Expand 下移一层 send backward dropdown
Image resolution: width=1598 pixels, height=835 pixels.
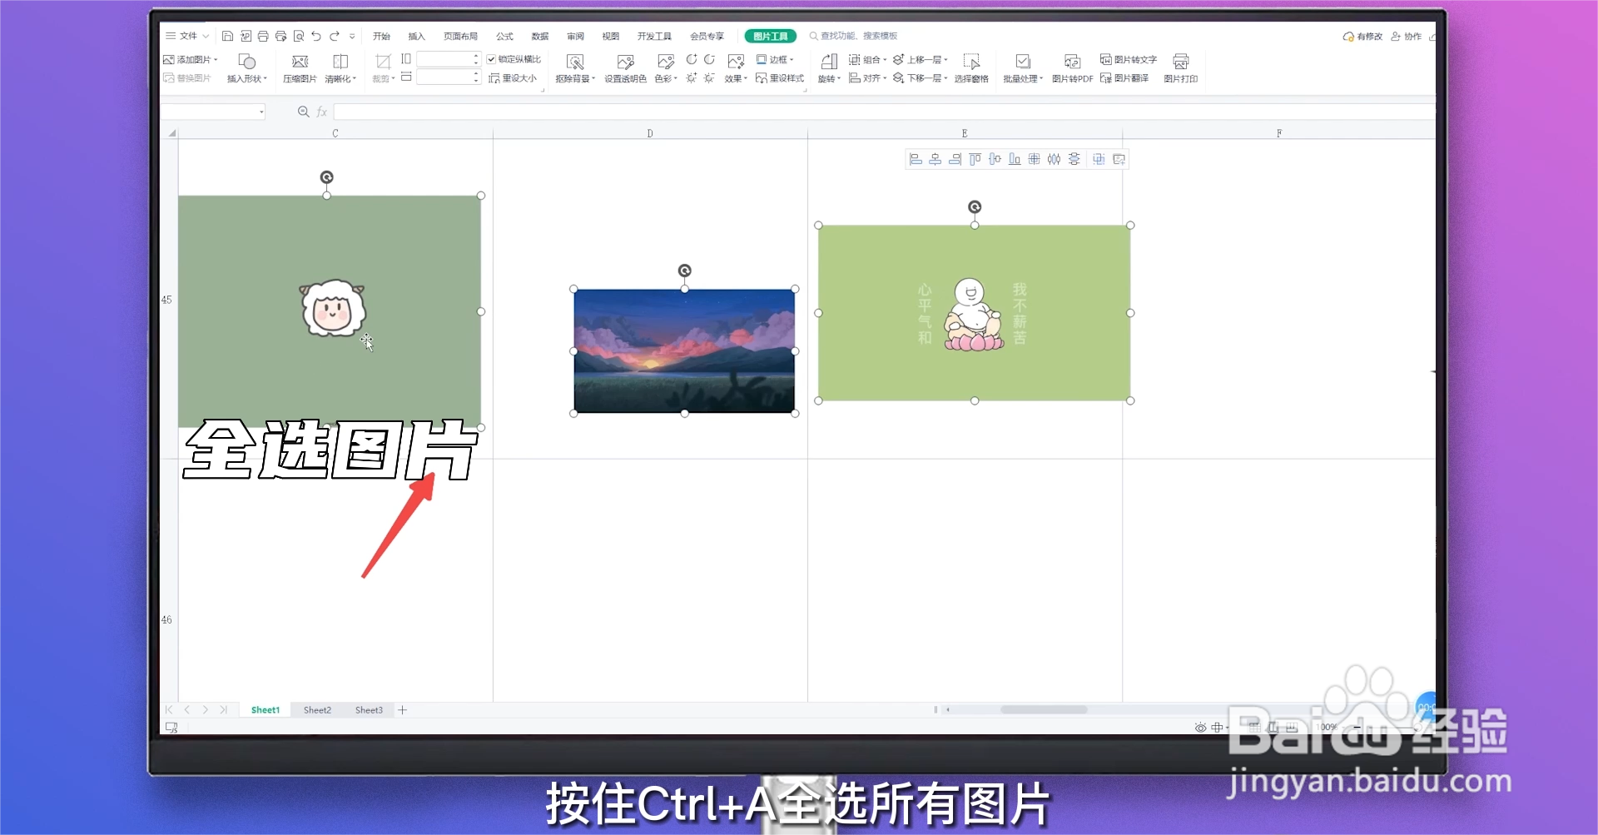pos(945,78)
